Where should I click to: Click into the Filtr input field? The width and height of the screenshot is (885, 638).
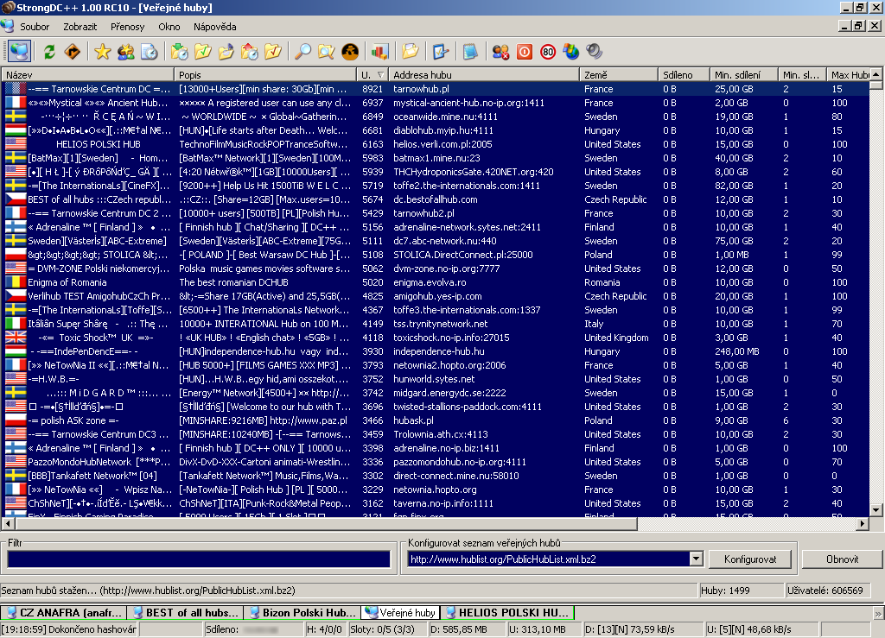click(x=199, y=559)
